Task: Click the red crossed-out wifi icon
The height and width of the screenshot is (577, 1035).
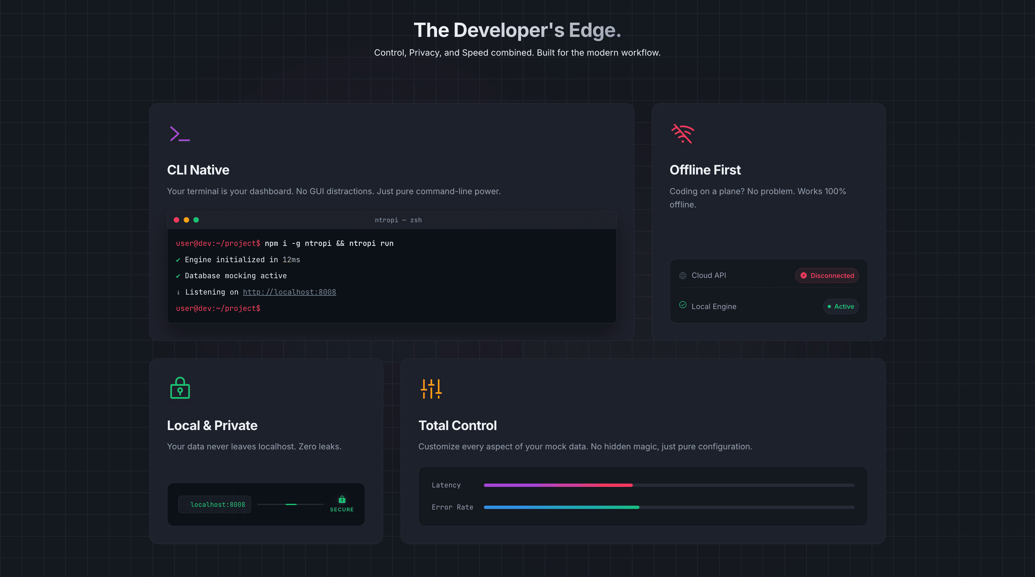Action: [x=682, y=134]
